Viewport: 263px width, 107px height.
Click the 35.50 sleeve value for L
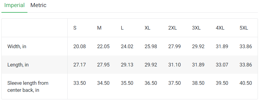click(x=127, y=83)
